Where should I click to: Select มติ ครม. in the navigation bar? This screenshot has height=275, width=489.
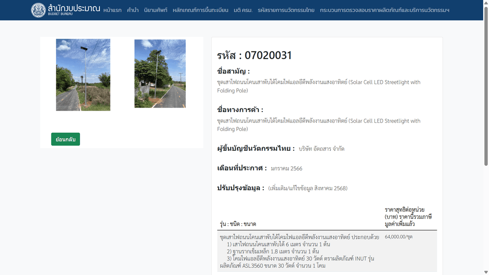(x=243, y=11)
